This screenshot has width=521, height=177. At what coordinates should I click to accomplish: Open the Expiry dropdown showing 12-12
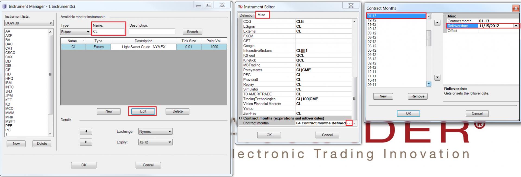coord(155,142)
